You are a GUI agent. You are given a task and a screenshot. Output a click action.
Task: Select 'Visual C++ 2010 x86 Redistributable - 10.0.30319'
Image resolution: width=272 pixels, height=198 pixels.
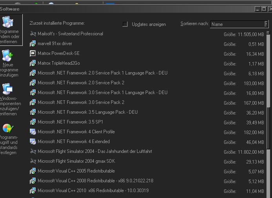[93, 191]
